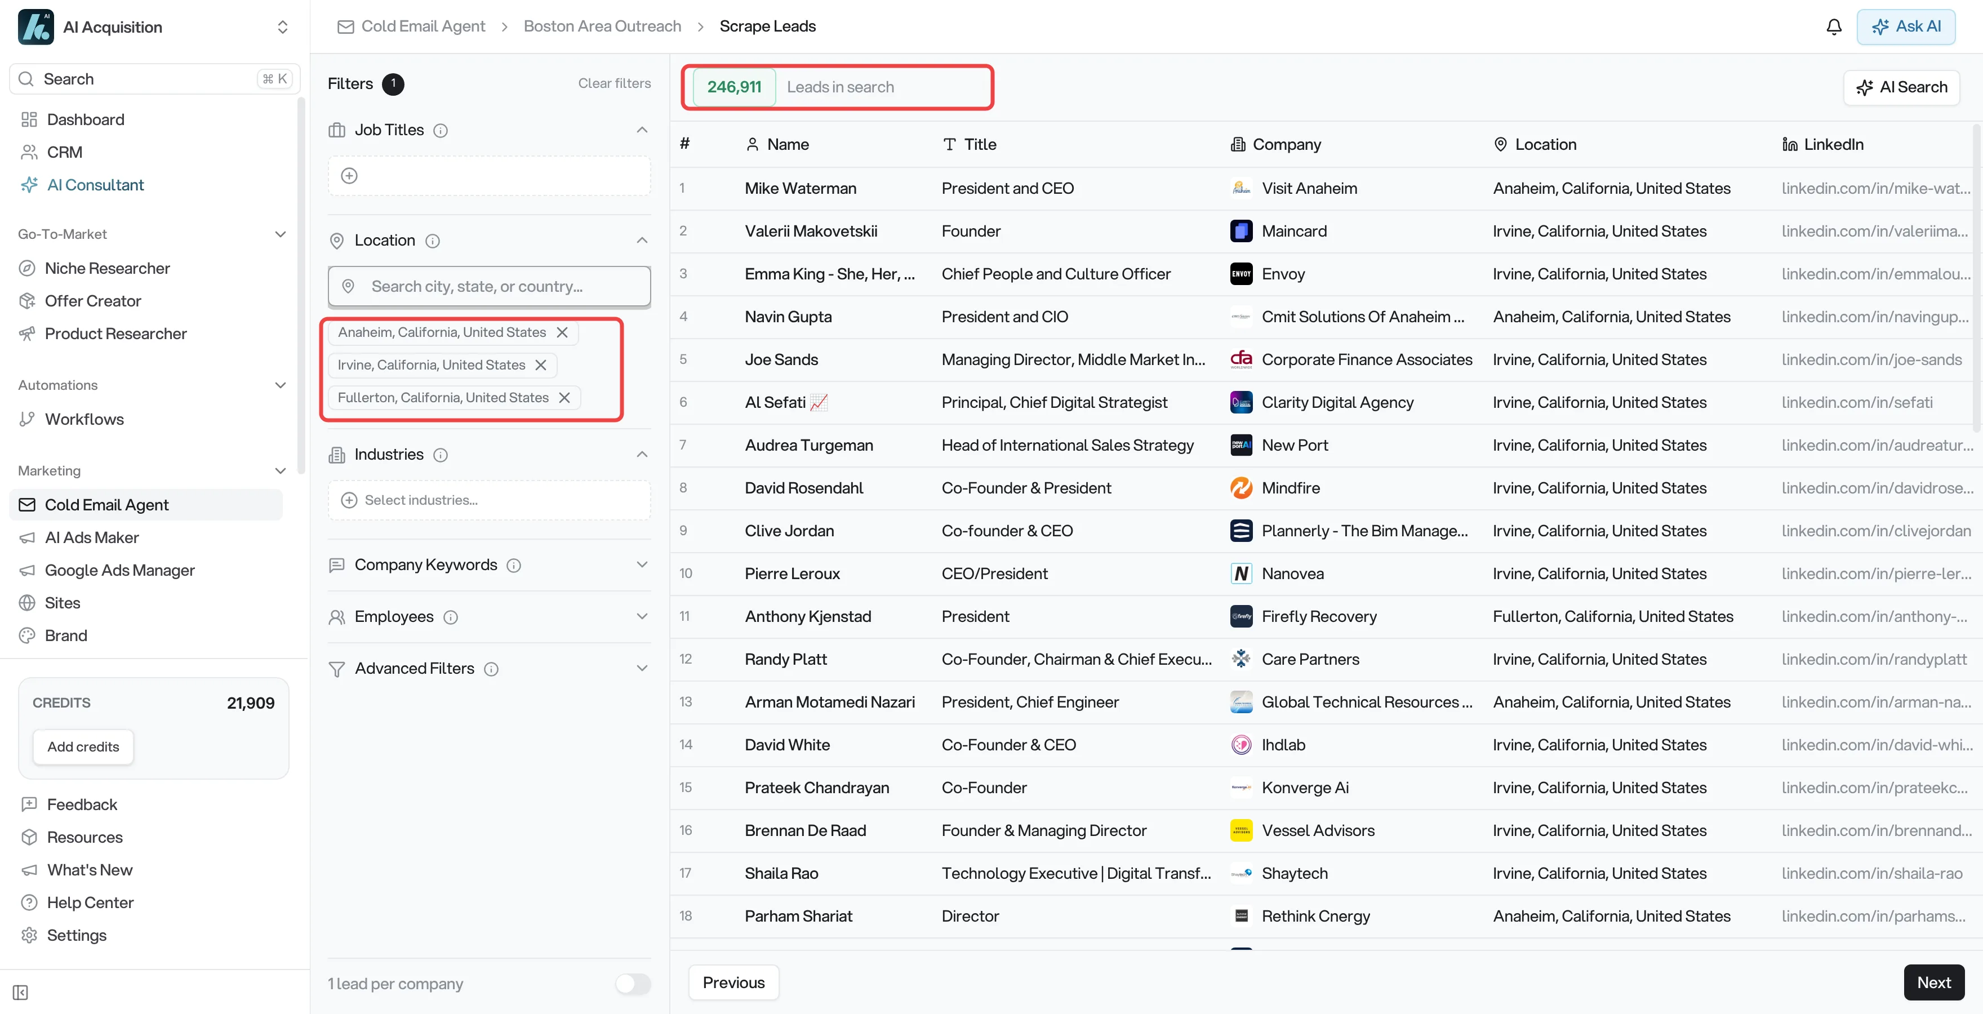This screenshot has height=1014, width=1983.
Task: Collapse the Automations sidebar group
Action: (x=280, y=385)
